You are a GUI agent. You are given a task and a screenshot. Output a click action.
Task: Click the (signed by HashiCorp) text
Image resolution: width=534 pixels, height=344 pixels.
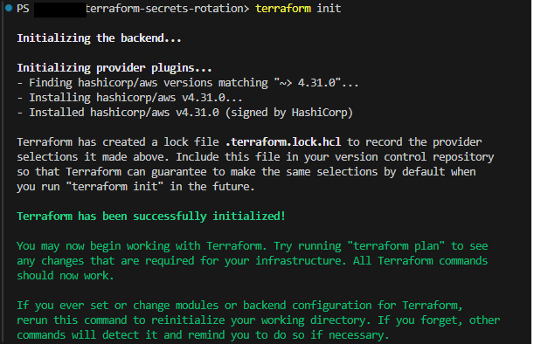(x=289, y=113)
